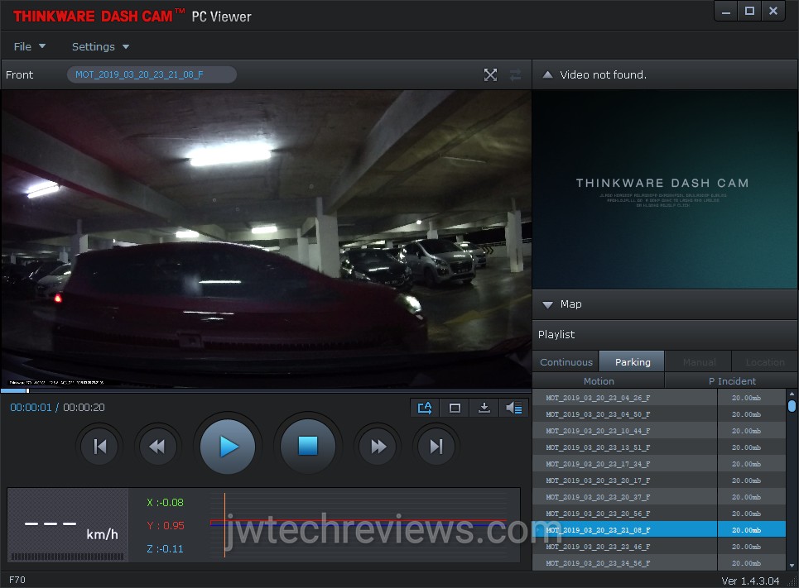Skip to next video file

(x=436, y=447)
